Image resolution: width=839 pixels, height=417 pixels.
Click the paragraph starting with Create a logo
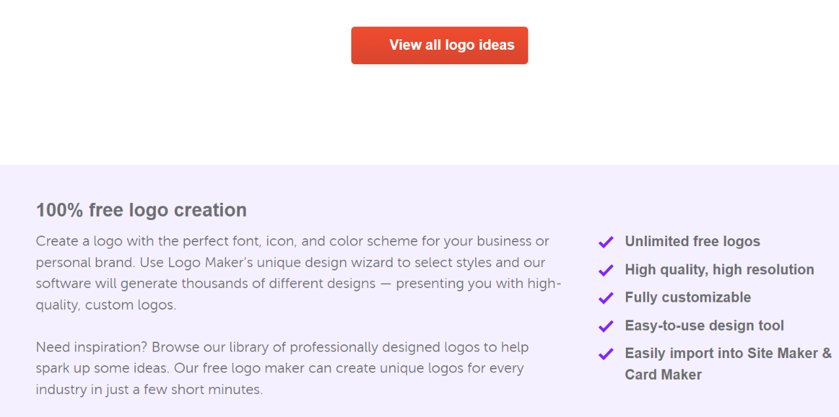tap(292, 242)
